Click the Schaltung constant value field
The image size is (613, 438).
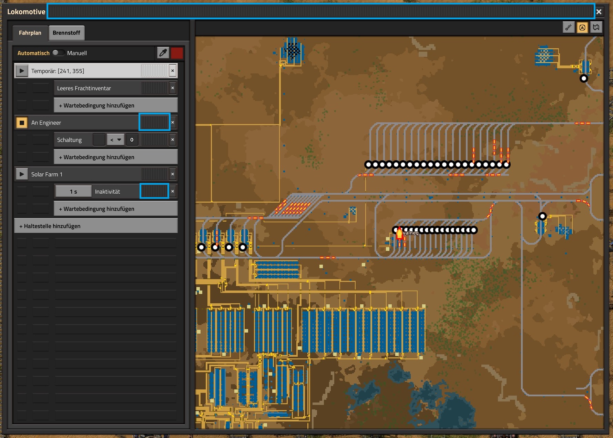tap(132, 140)
